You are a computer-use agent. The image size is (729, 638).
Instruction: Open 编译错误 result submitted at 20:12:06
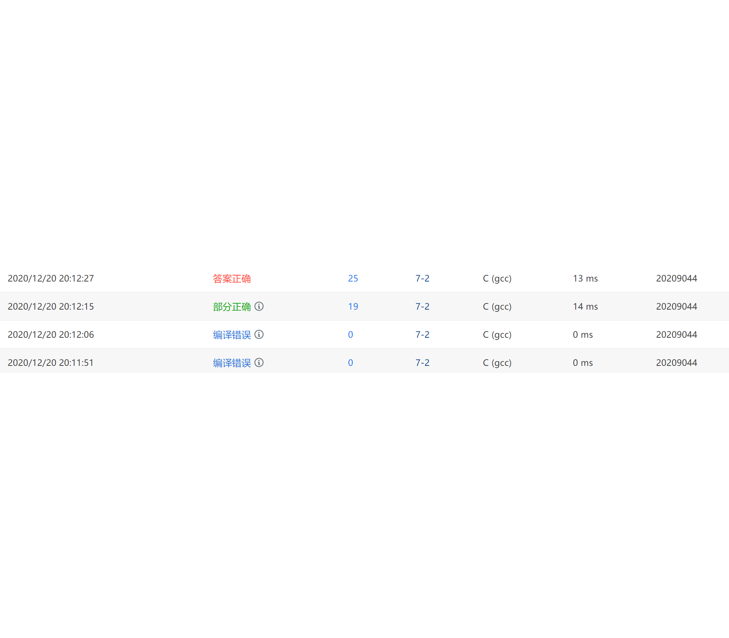point(232,335)
